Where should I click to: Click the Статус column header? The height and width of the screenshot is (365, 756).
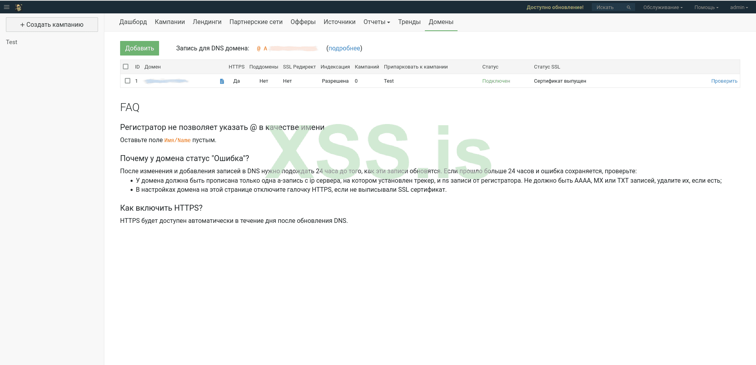[490, 67]
